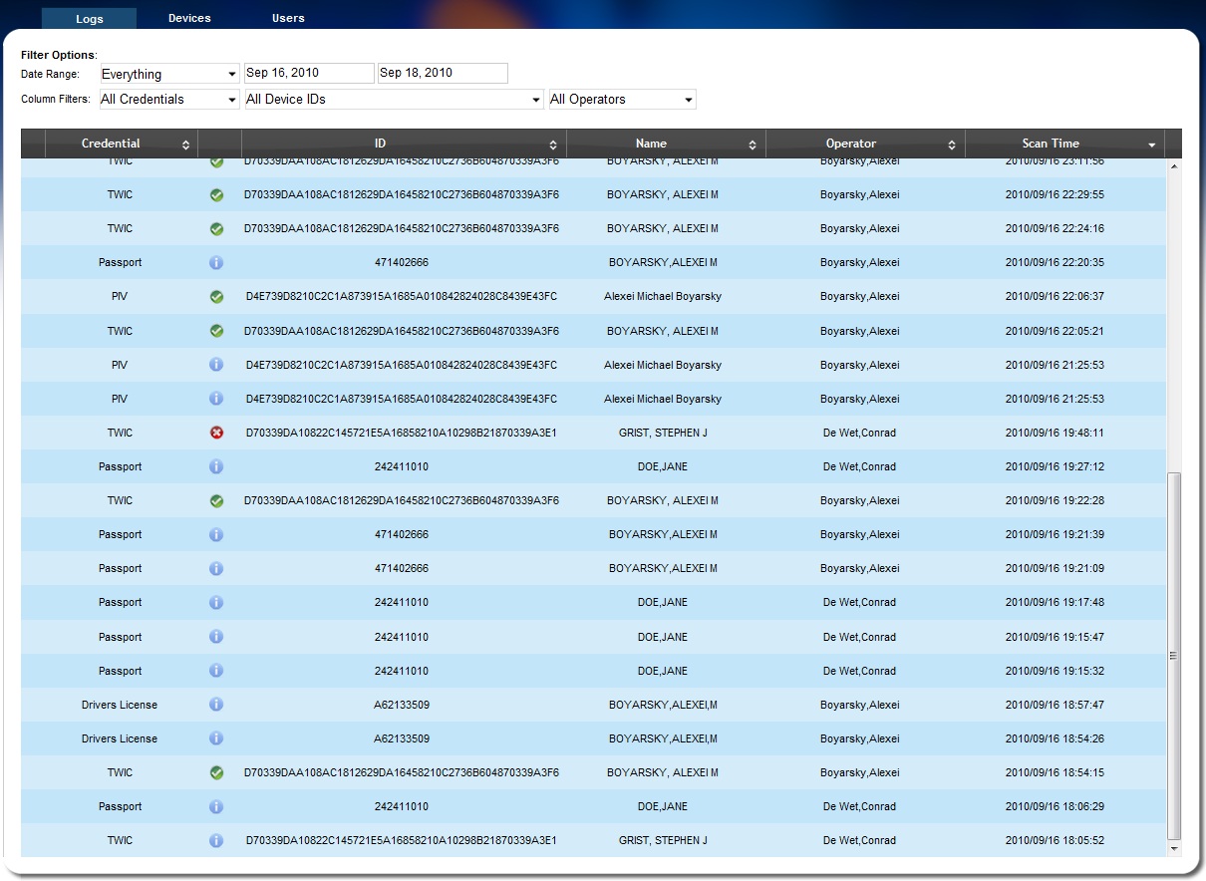The image size is (1206, 881).
Task: Click info icon for TWIC scan at 18:05:52
Action: 216,840
